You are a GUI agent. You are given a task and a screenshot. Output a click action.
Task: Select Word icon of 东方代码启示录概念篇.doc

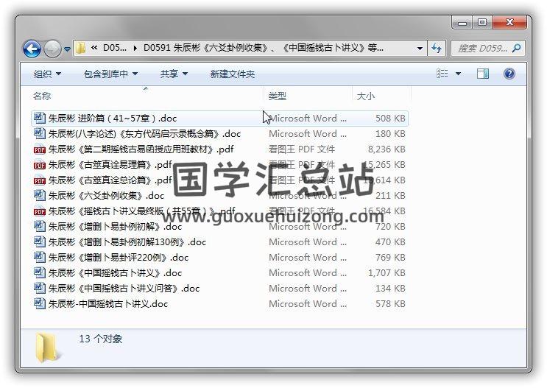[x=40, y=133]
